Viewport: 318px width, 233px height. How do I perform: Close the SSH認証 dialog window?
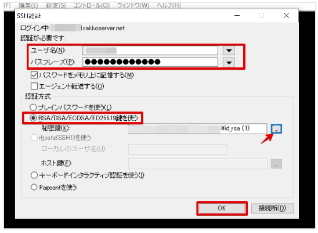click(286, 16)
